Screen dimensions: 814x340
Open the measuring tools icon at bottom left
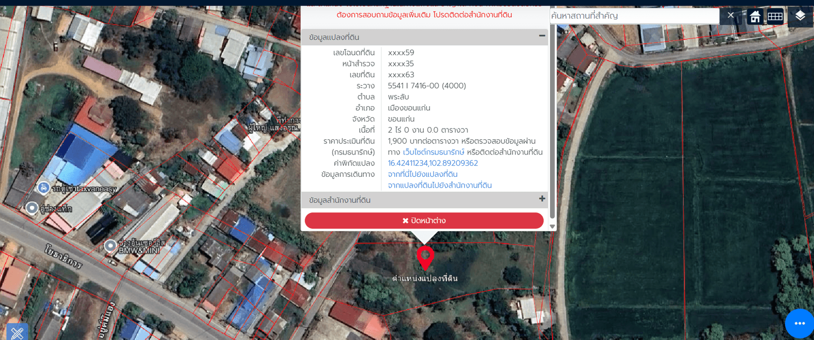pyautogui.click(x=17, y=332)
